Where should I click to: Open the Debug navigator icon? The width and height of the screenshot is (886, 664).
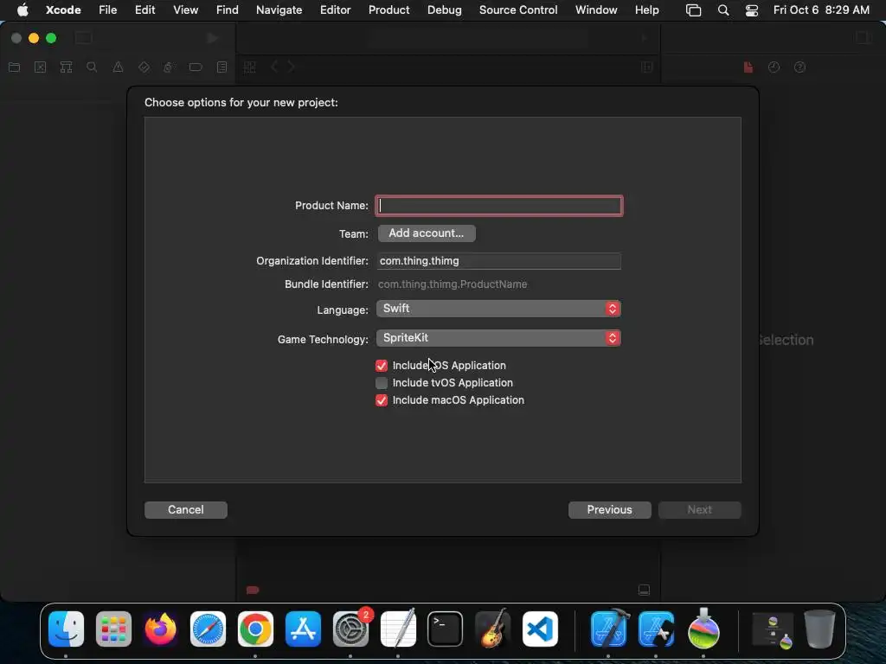(x=169, y=67)
